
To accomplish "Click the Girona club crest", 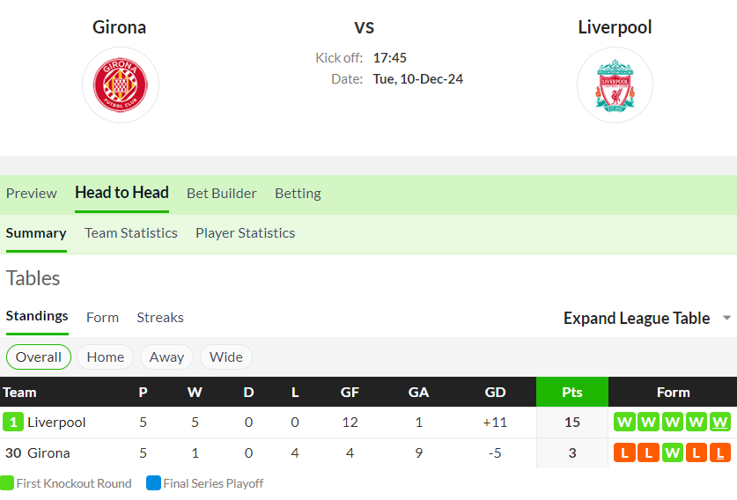I will 121,85.
